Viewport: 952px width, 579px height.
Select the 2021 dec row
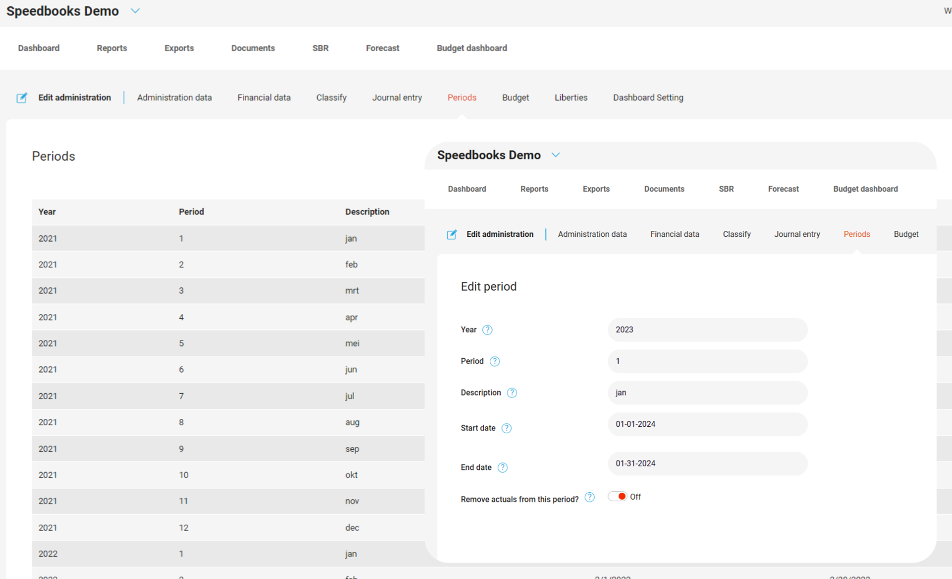[x=228, y=527]
